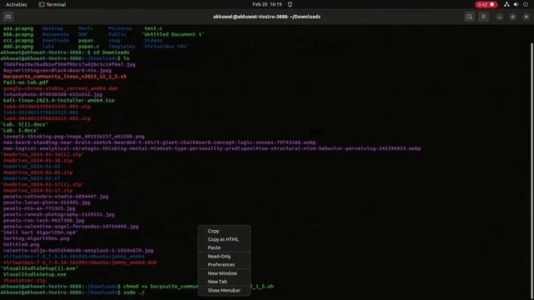Image resolution: width=534 pixels, height=300 pixels.
Task: Click burpsuite_community_linux_v2023_12_1_5.sh in the listing
Action: click(65, 77)
